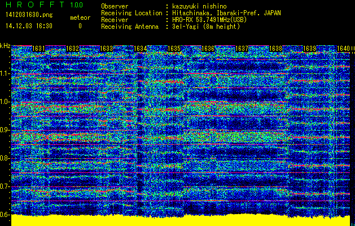The width and height of the screenshot is (355, 226).
Task: Click the kHz unit label
Action: (x=5, y=46)
